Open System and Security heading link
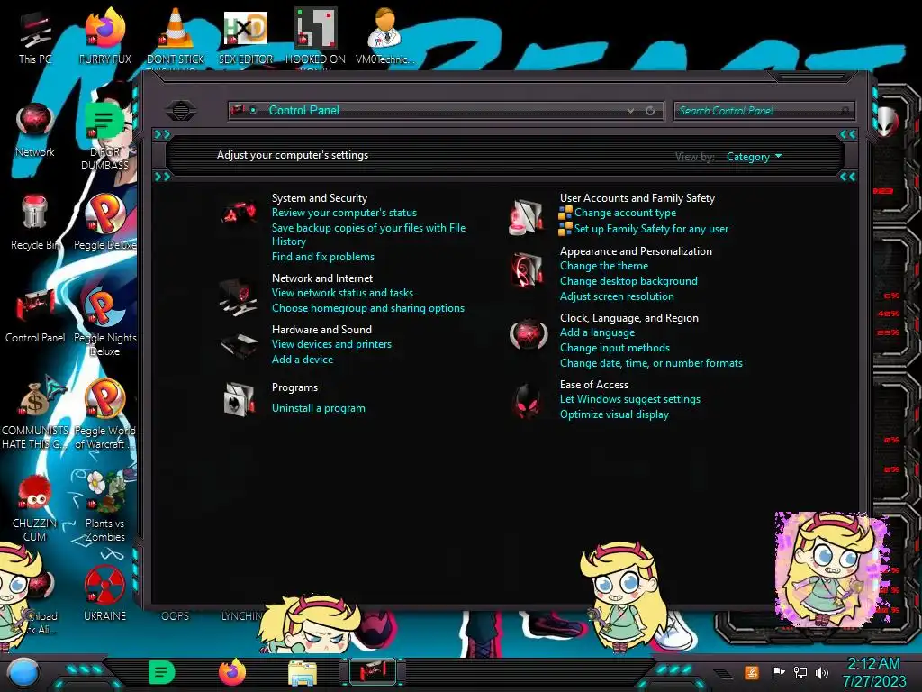Image resolution: width=922 pixels, height=692 pixels. (x=320, y=197)
